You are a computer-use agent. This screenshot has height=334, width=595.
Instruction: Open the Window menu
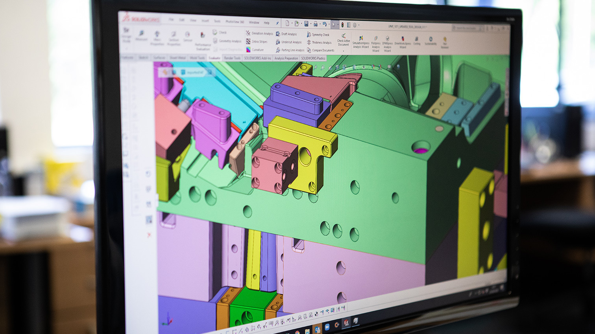coord(254,22)
